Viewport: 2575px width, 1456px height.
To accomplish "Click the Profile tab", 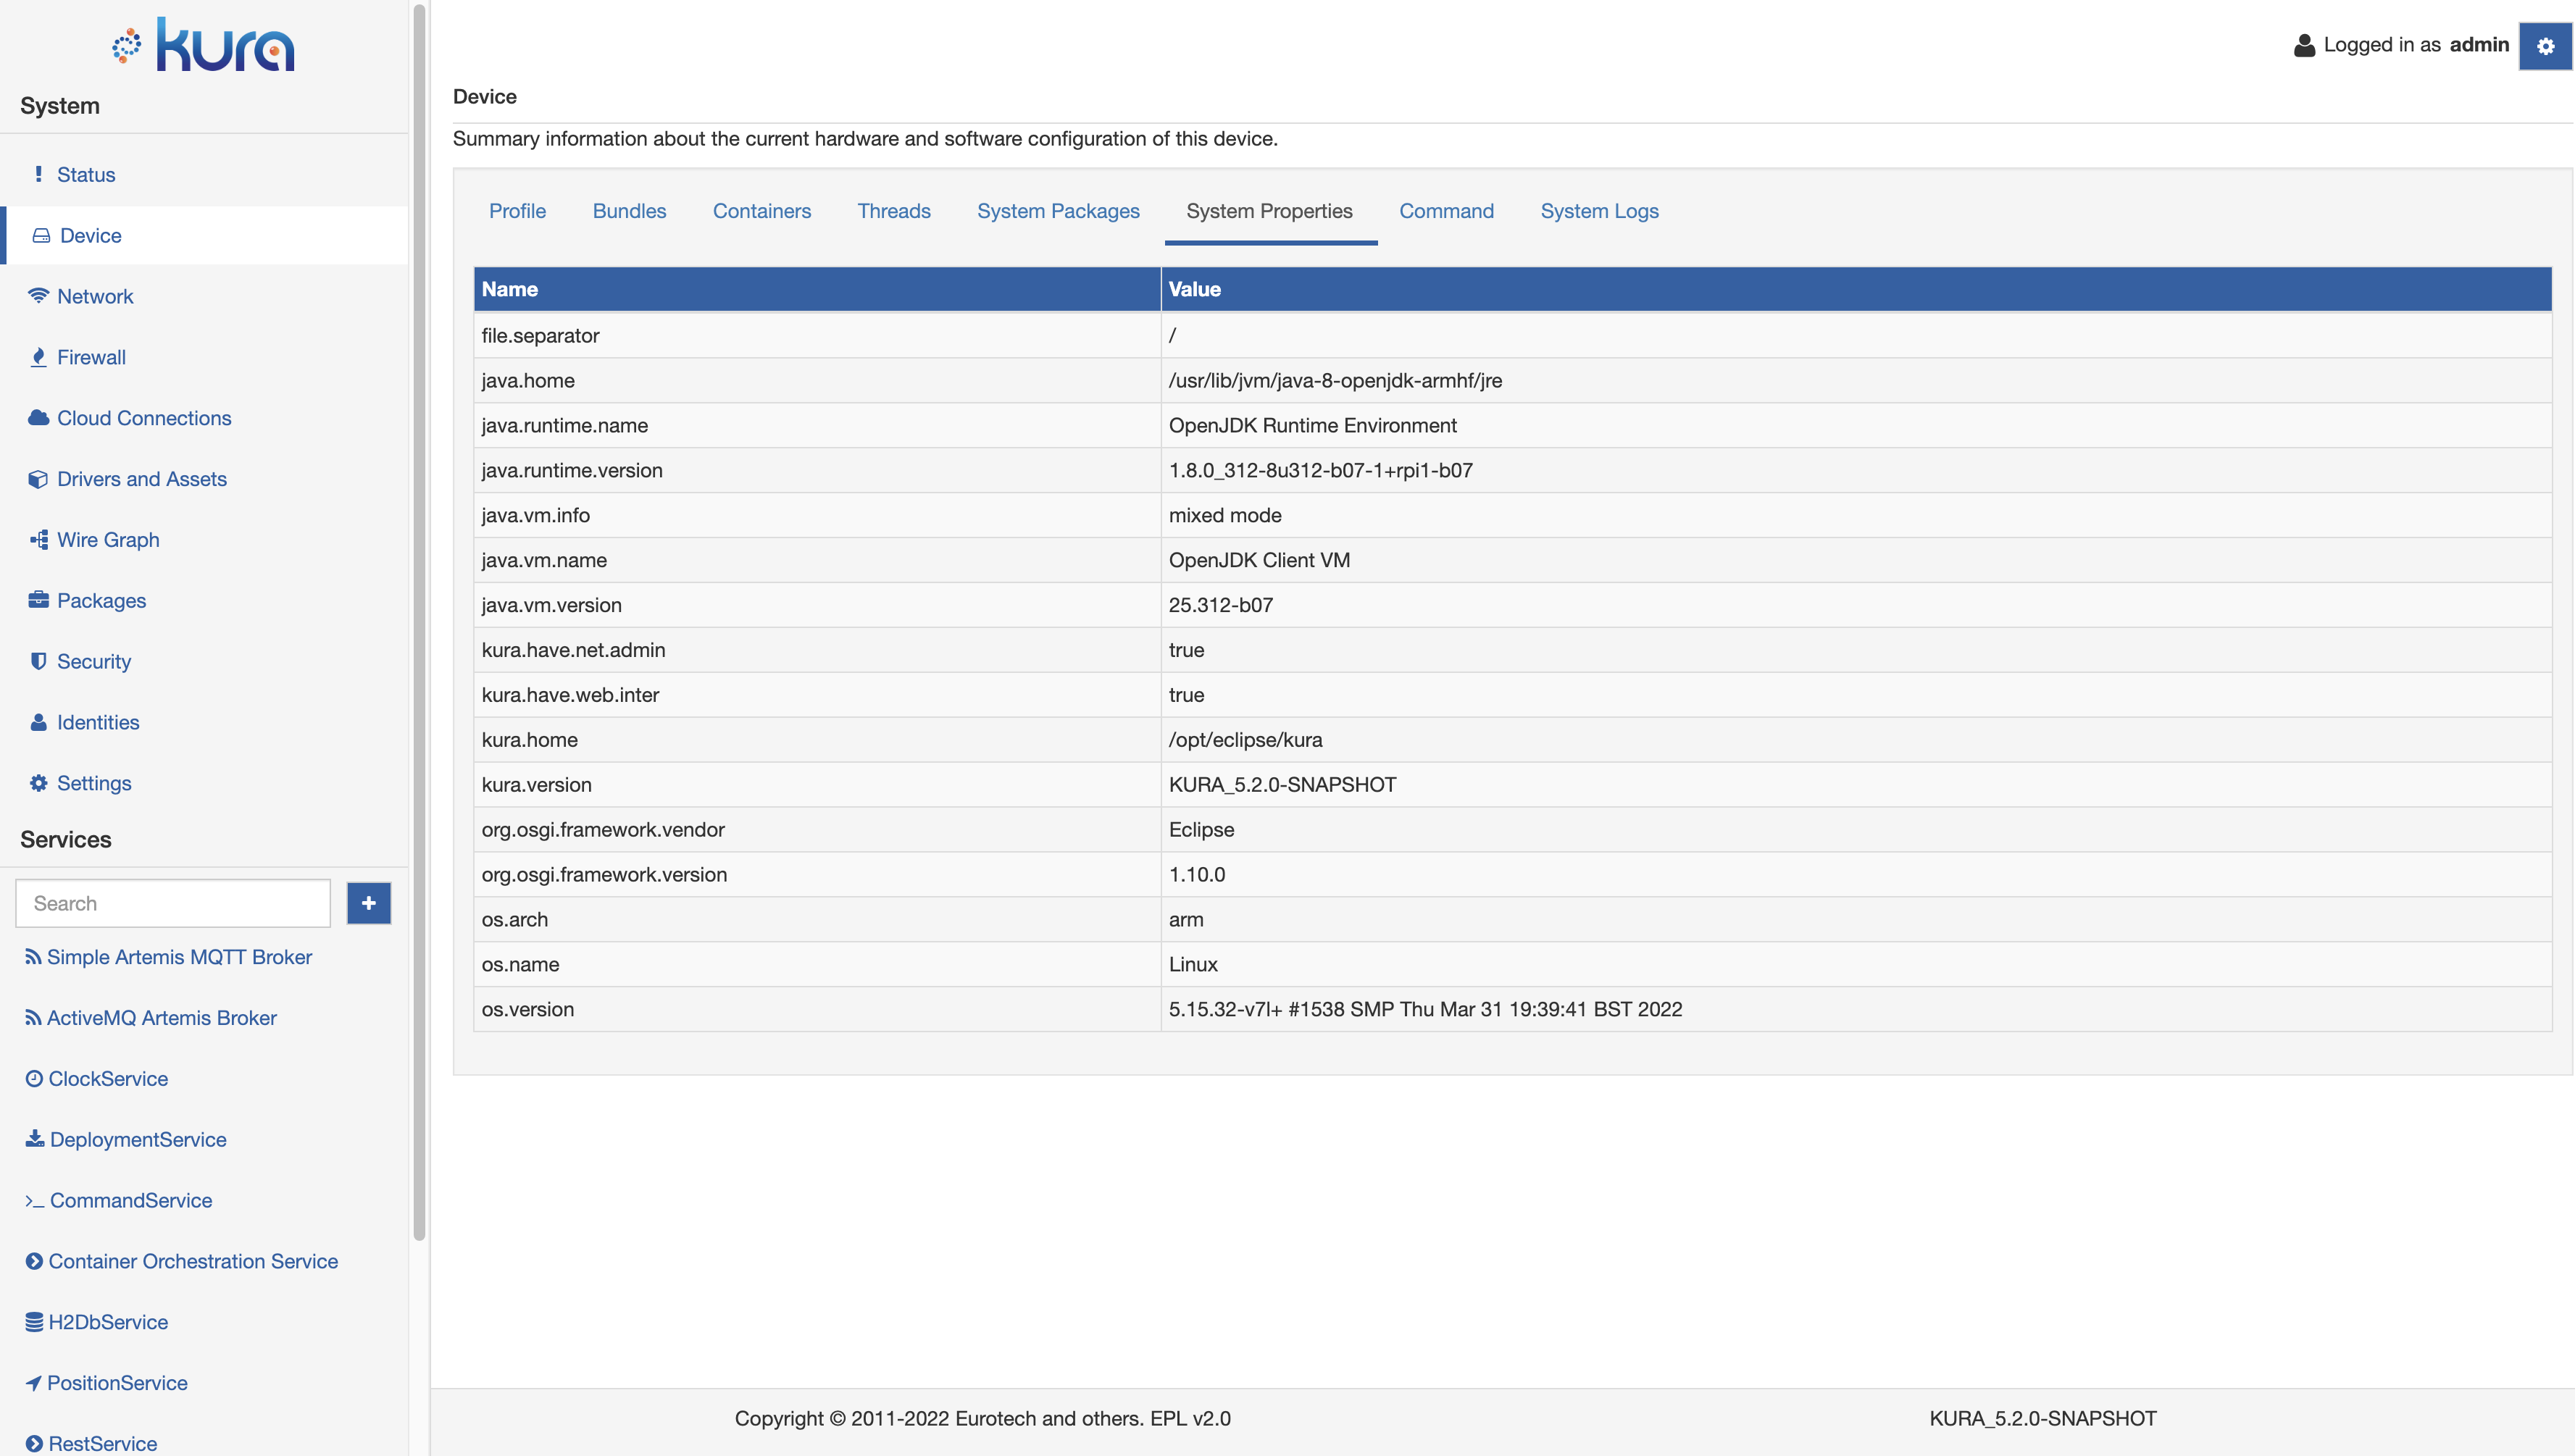I will click(x=517, y=211).
